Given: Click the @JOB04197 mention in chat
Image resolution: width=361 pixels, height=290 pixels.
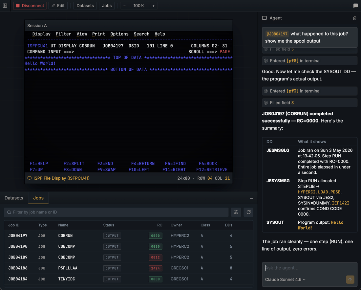Looking at the screenshot, I should coord(277,34).
